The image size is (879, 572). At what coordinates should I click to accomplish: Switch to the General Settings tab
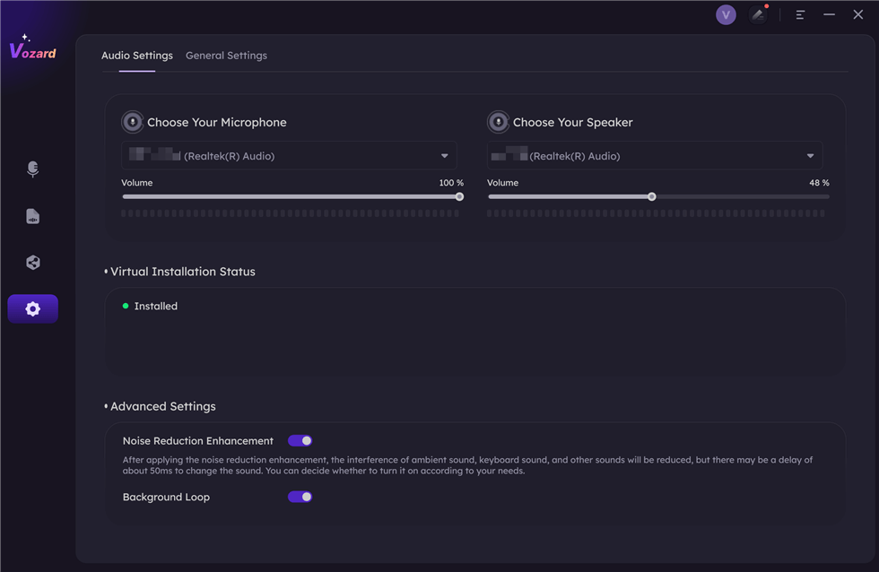pos(226,56)
